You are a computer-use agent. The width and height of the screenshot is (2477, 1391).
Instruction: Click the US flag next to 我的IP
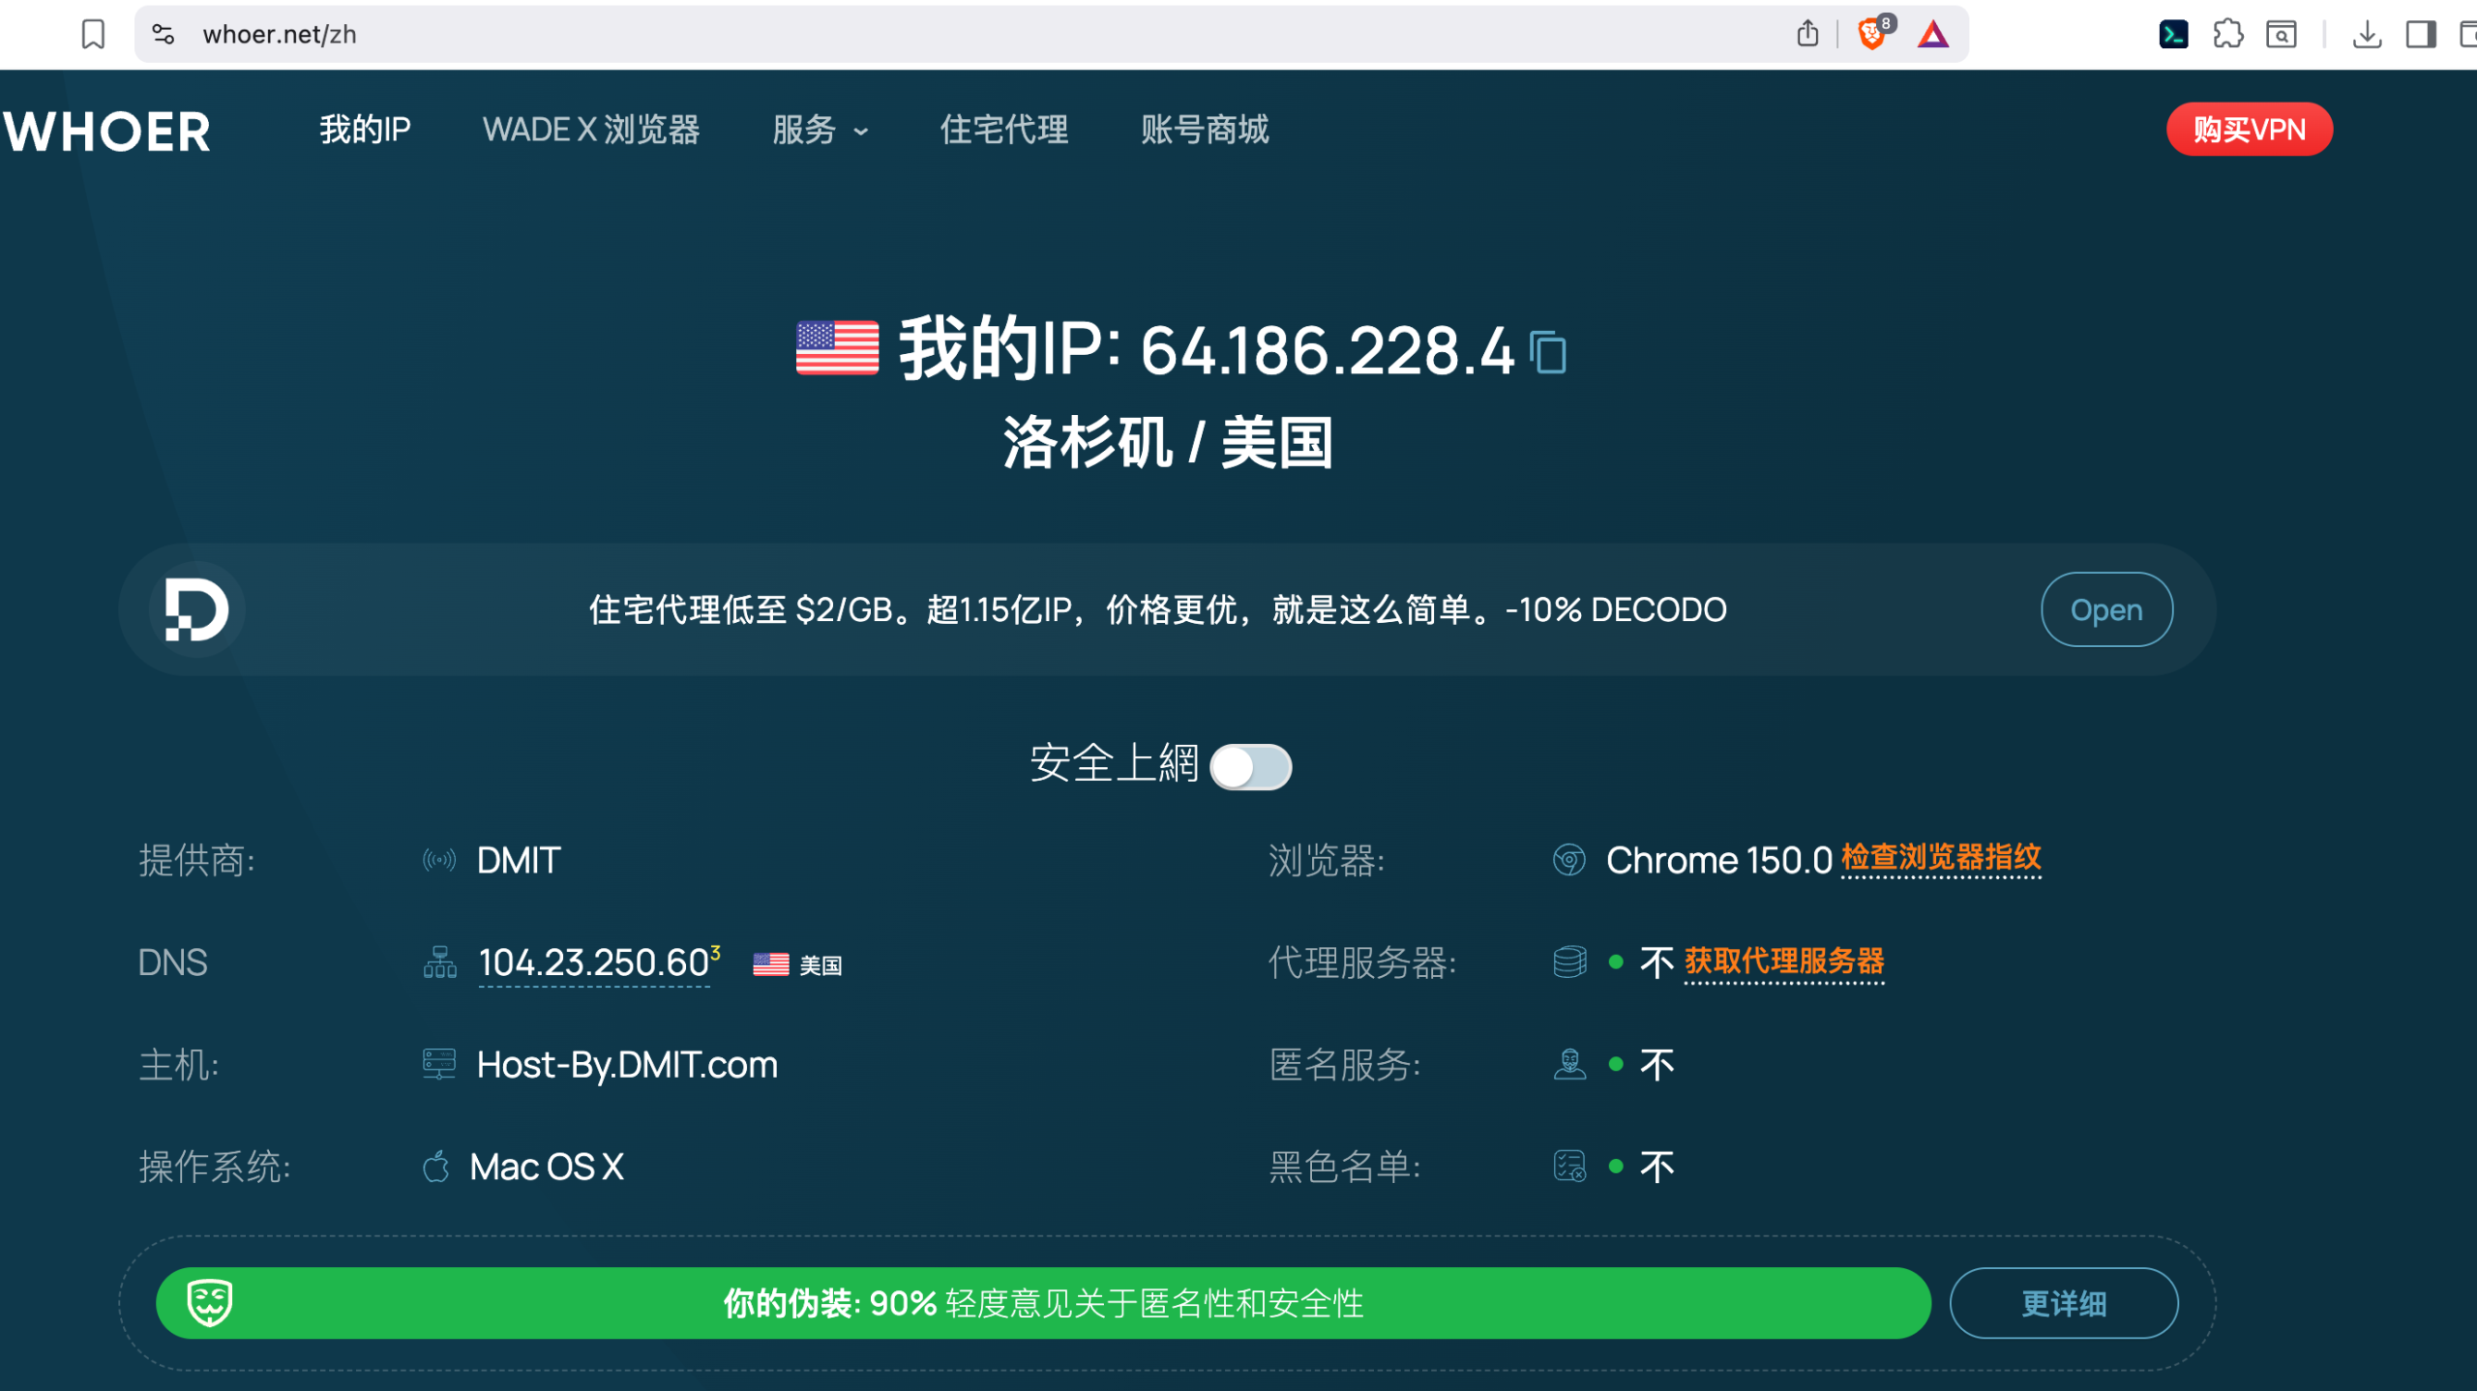click(837, 348)
